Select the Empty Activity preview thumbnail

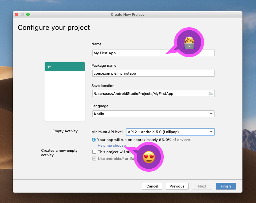coord(65,92)
